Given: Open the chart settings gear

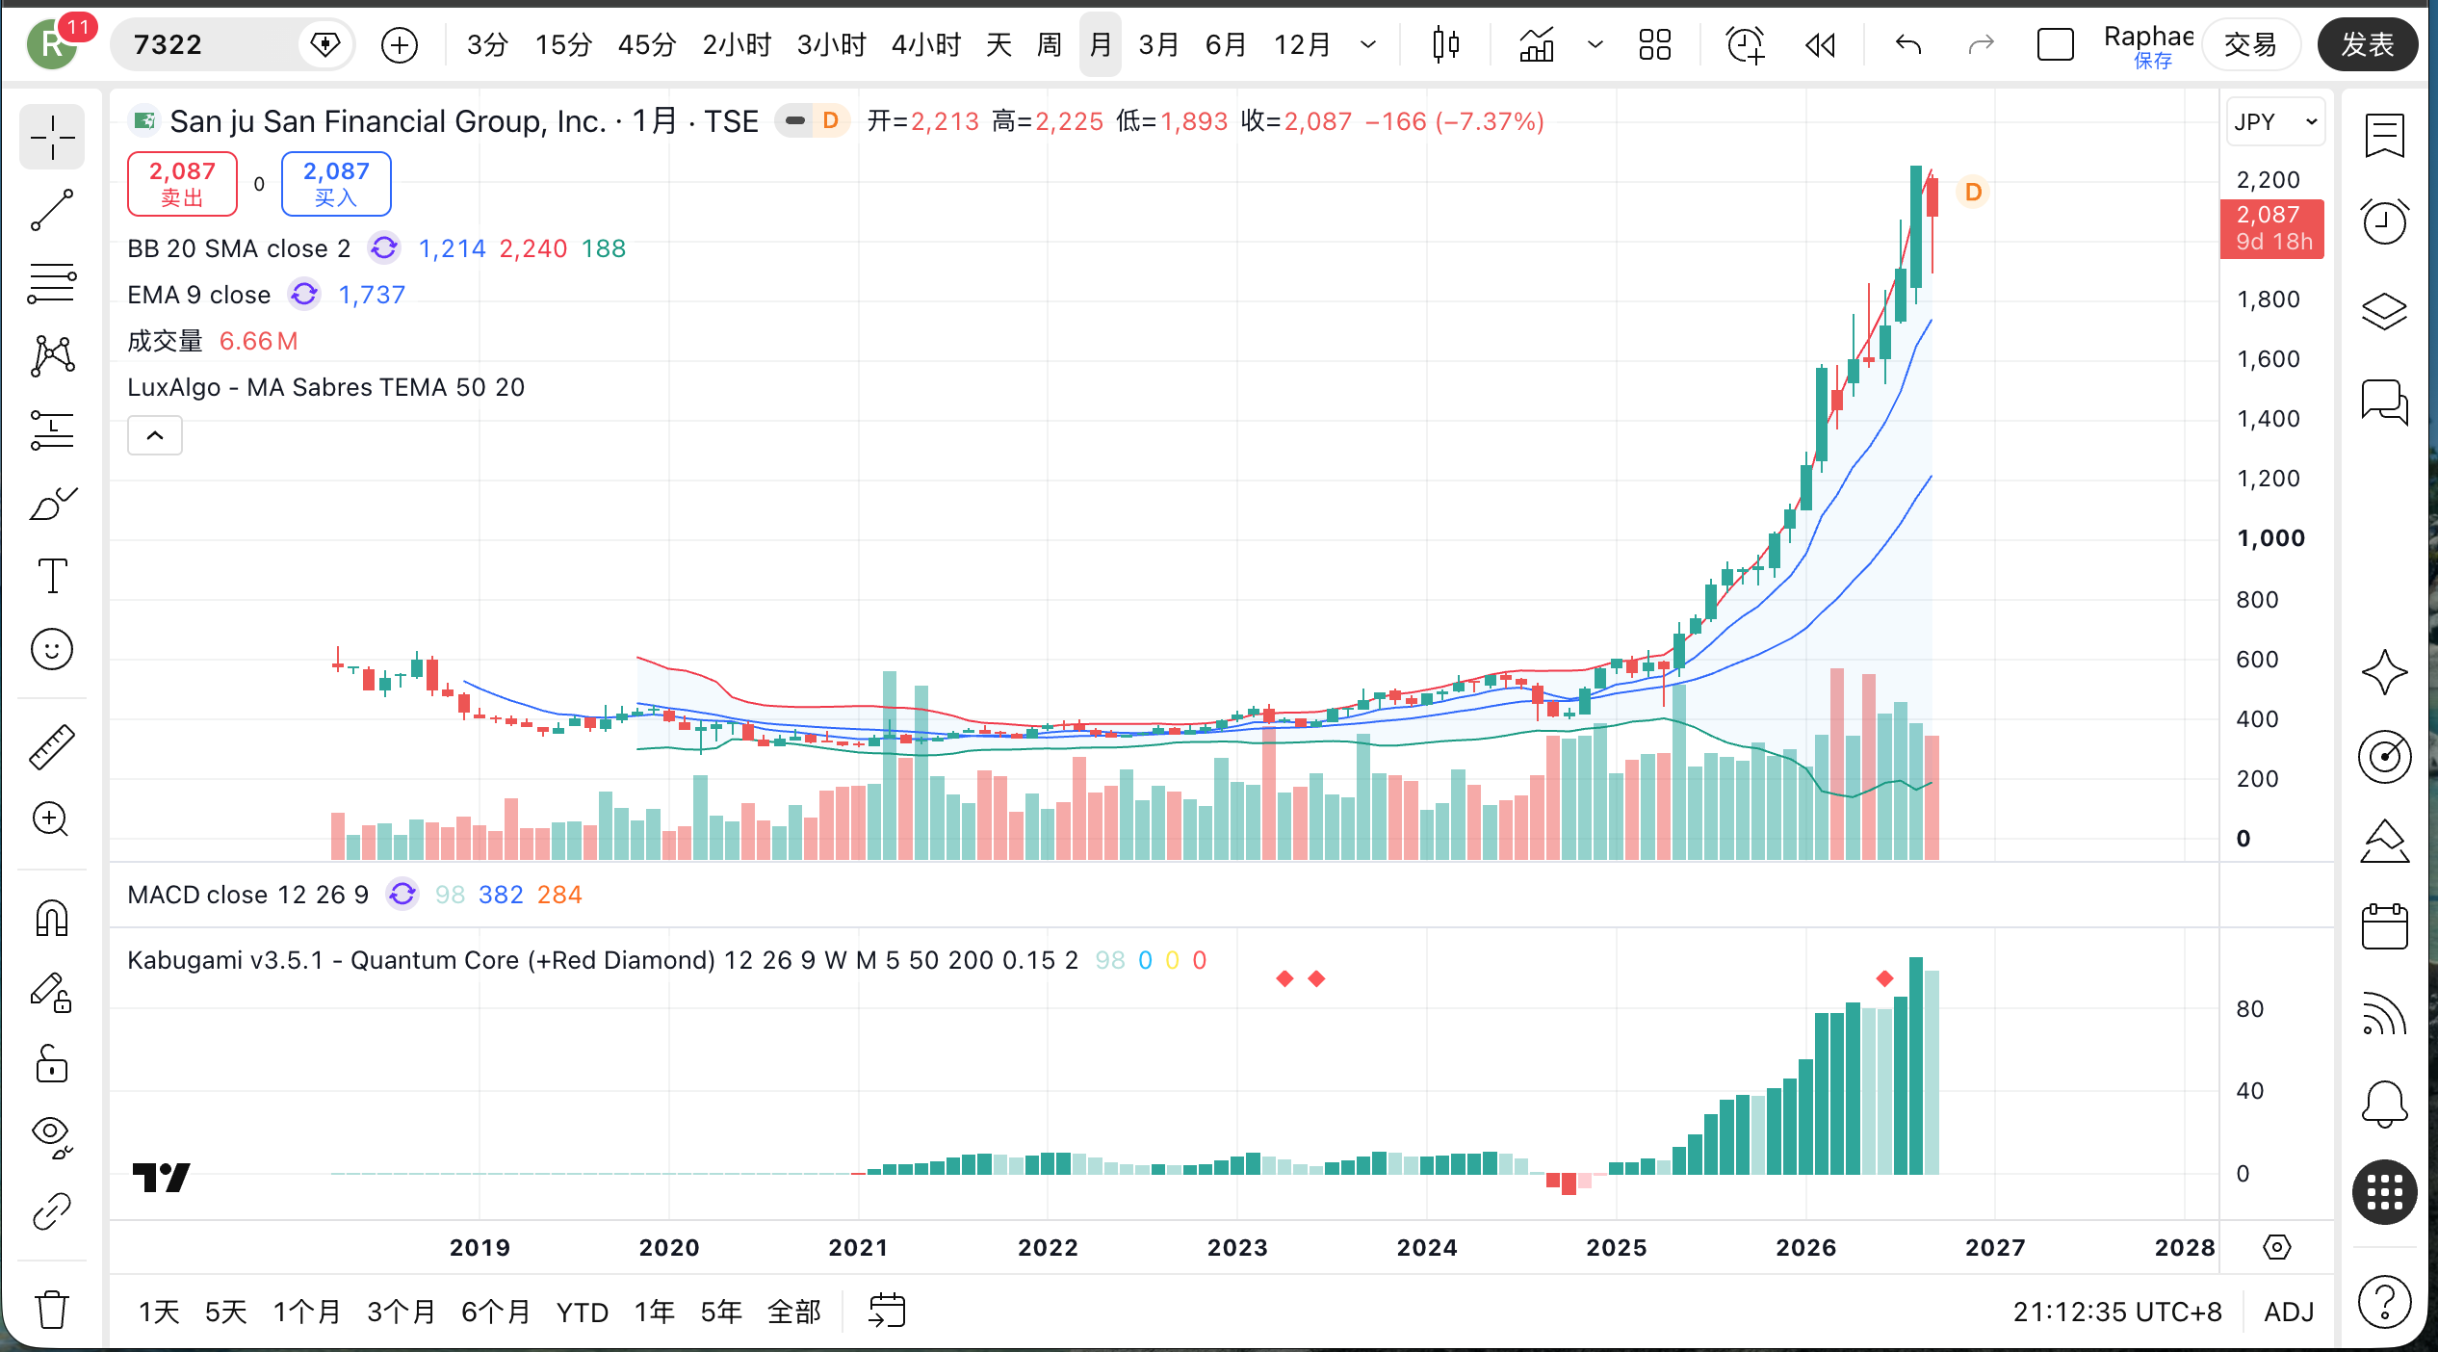Looking at the screenshot, I should (2276, 1248).
